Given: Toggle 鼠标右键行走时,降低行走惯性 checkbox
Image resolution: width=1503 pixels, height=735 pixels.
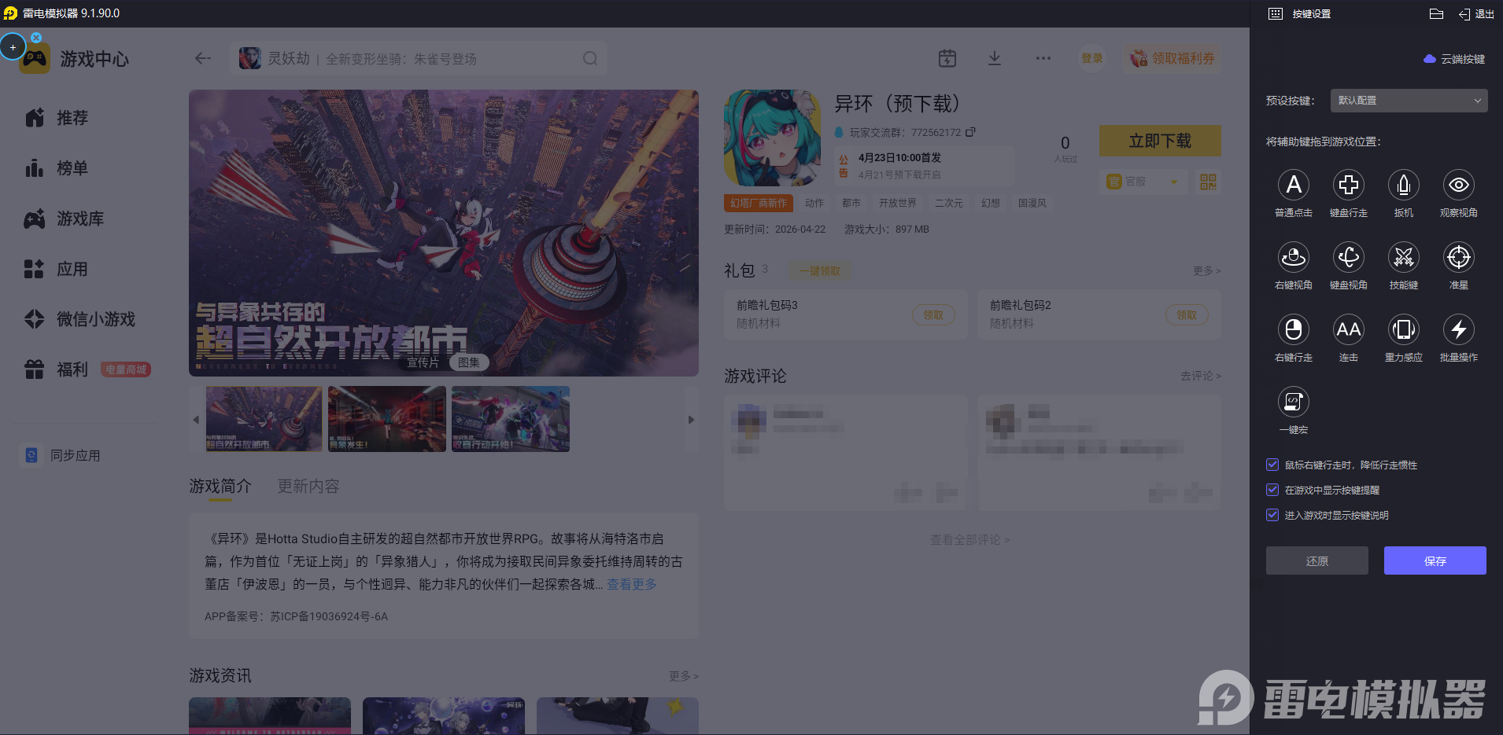Looking at the screenshot, I should point(1272,465).
